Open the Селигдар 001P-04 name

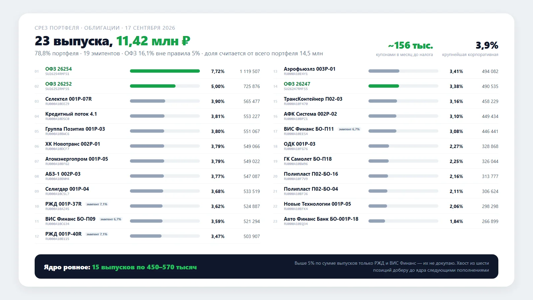click(x=67, y=189)
